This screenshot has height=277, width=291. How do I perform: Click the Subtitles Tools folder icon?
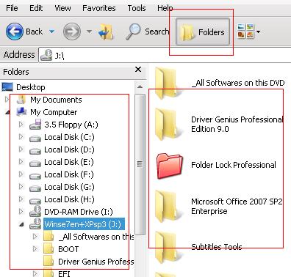click(x=168, y=248)
